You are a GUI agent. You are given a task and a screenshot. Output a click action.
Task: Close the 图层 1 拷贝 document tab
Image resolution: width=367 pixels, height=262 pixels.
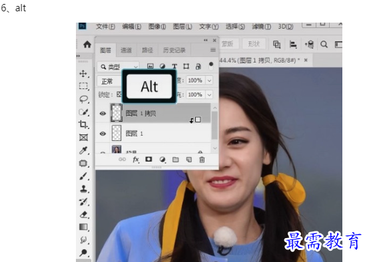[x=306, y=60]
